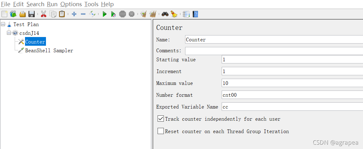Select BeanShell Sampler in the tree

tap(49, 50)
